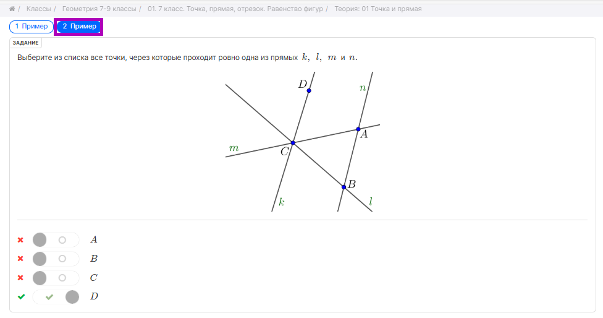The height and width of the screenshot is (318, 603).
Task: Click the green line label n
Action: [362, 88]
